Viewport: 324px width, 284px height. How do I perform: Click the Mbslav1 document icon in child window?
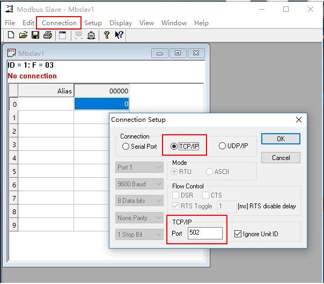coord(11,53)
